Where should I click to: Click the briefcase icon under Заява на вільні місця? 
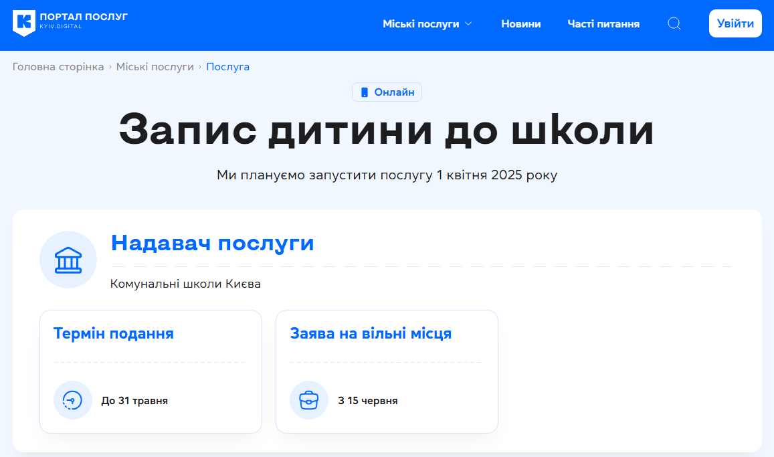(308, 400)
